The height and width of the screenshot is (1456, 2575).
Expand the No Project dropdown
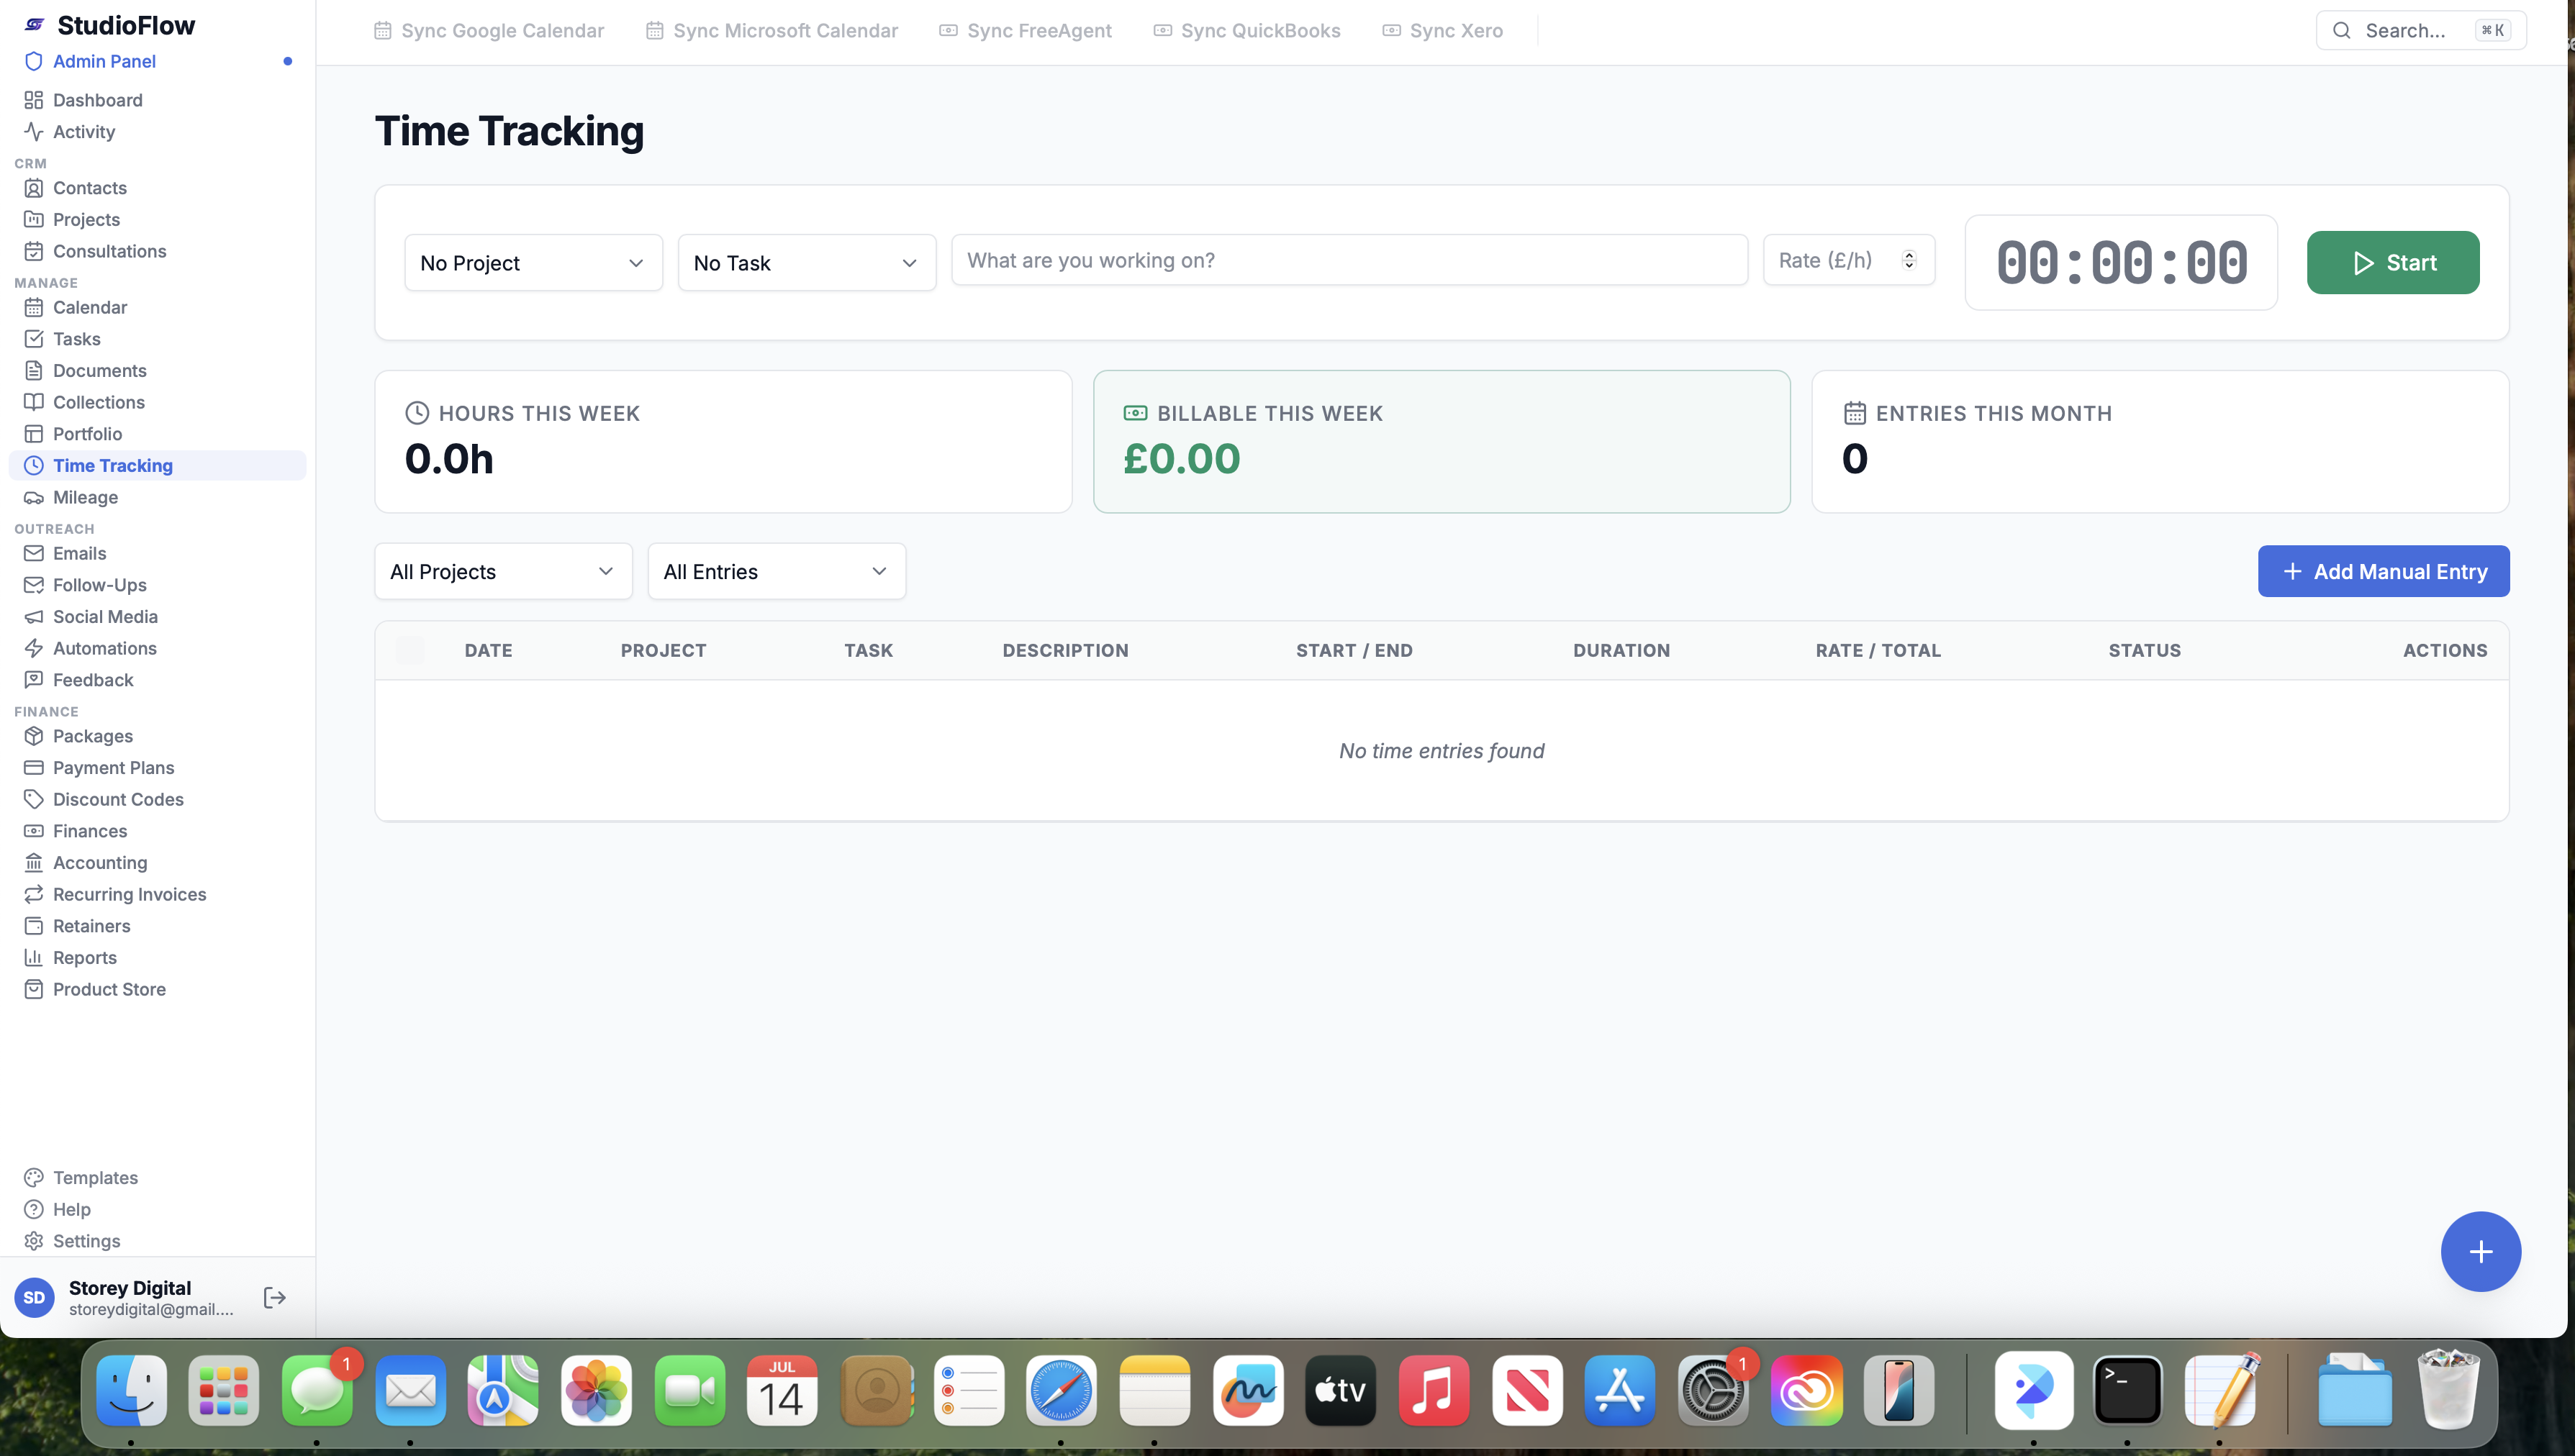click(x=533, y=263)
